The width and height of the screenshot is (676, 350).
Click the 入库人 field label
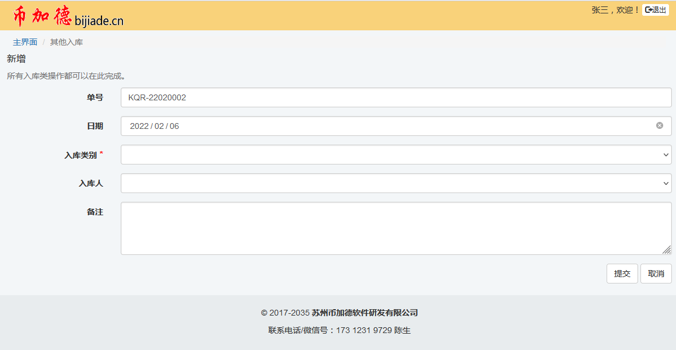point(90,183)
